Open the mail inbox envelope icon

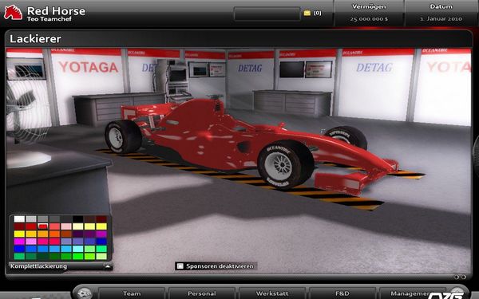(307, 13)
